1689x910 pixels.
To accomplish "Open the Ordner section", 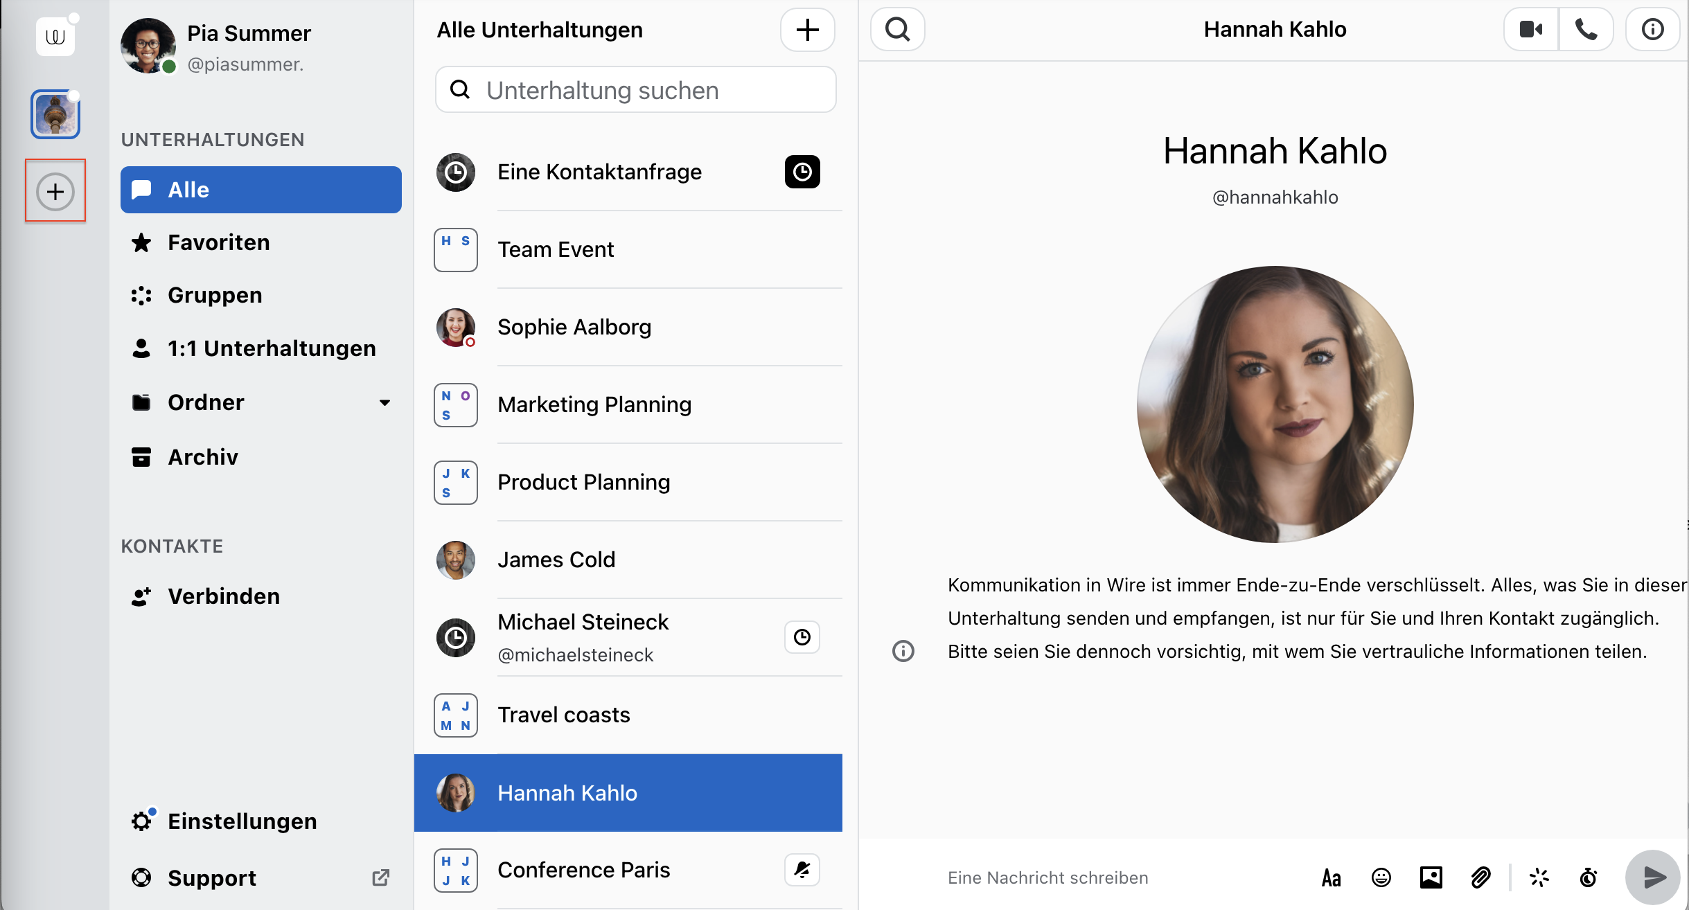I will (x=261, y=402).
